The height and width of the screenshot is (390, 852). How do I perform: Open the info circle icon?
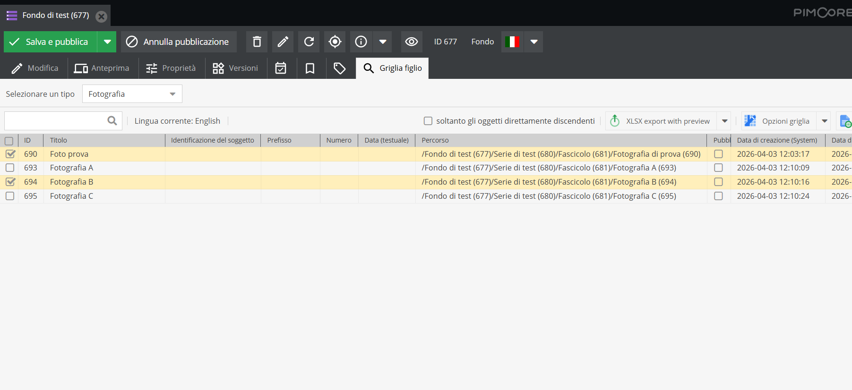coord(361,42)
